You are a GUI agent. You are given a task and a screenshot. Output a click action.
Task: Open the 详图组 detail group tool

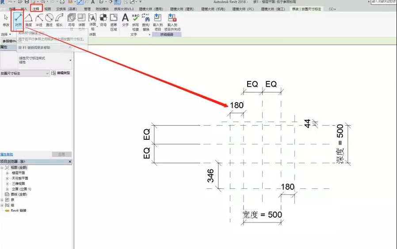tap(92, 22)
